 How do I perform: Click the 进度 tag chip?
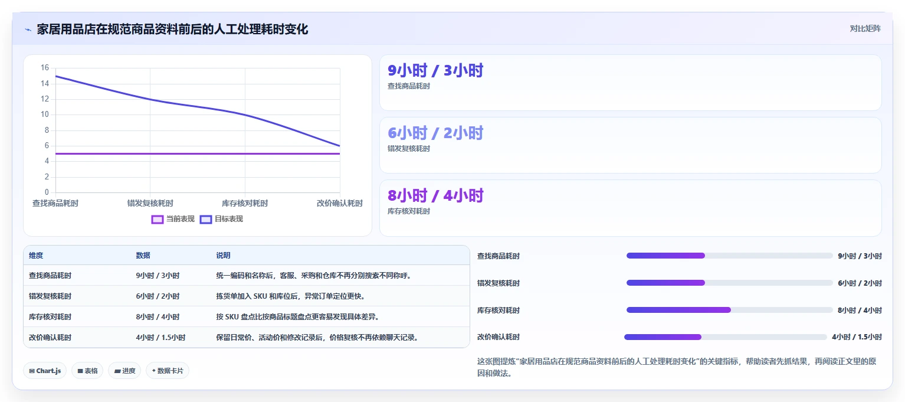124,371
